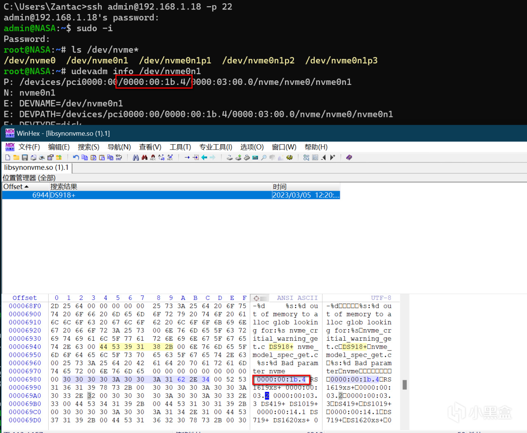Open General Options gear icon
The width and height of the screenshot is (527, 433).
pyautogui.click(x=289, y=157)
